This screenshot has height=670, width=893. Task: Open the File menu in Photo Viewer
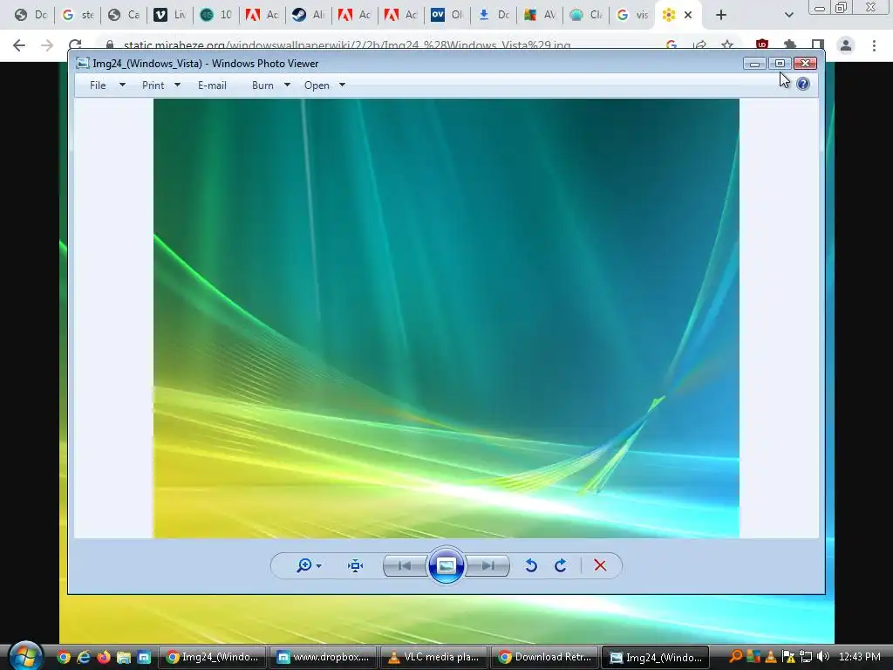98,85
